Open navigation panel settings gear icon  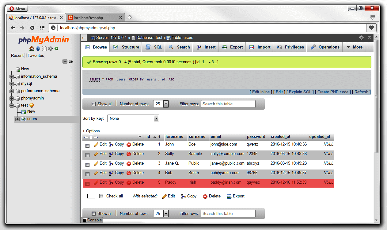50,49
